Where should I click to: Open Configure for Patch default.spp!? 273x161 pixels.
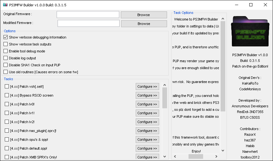pyautogui.click(x=147, y=148)
